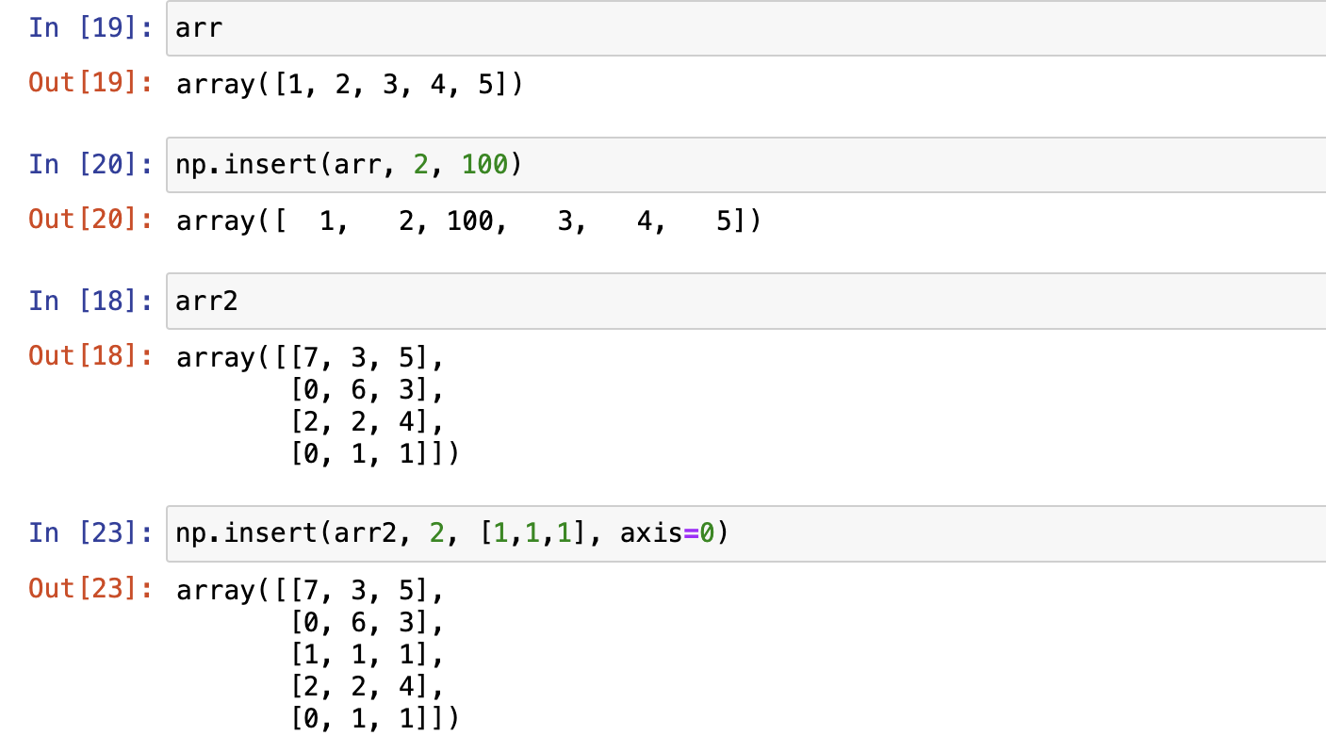This screenshot has width=1326, height=752.
Task: Place cursor on the 100 argument in cell 20
Action: [484, 165]
